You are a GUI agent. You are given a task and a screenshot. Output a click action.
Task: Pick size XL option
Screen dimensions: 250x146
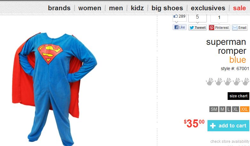point(236,109)
